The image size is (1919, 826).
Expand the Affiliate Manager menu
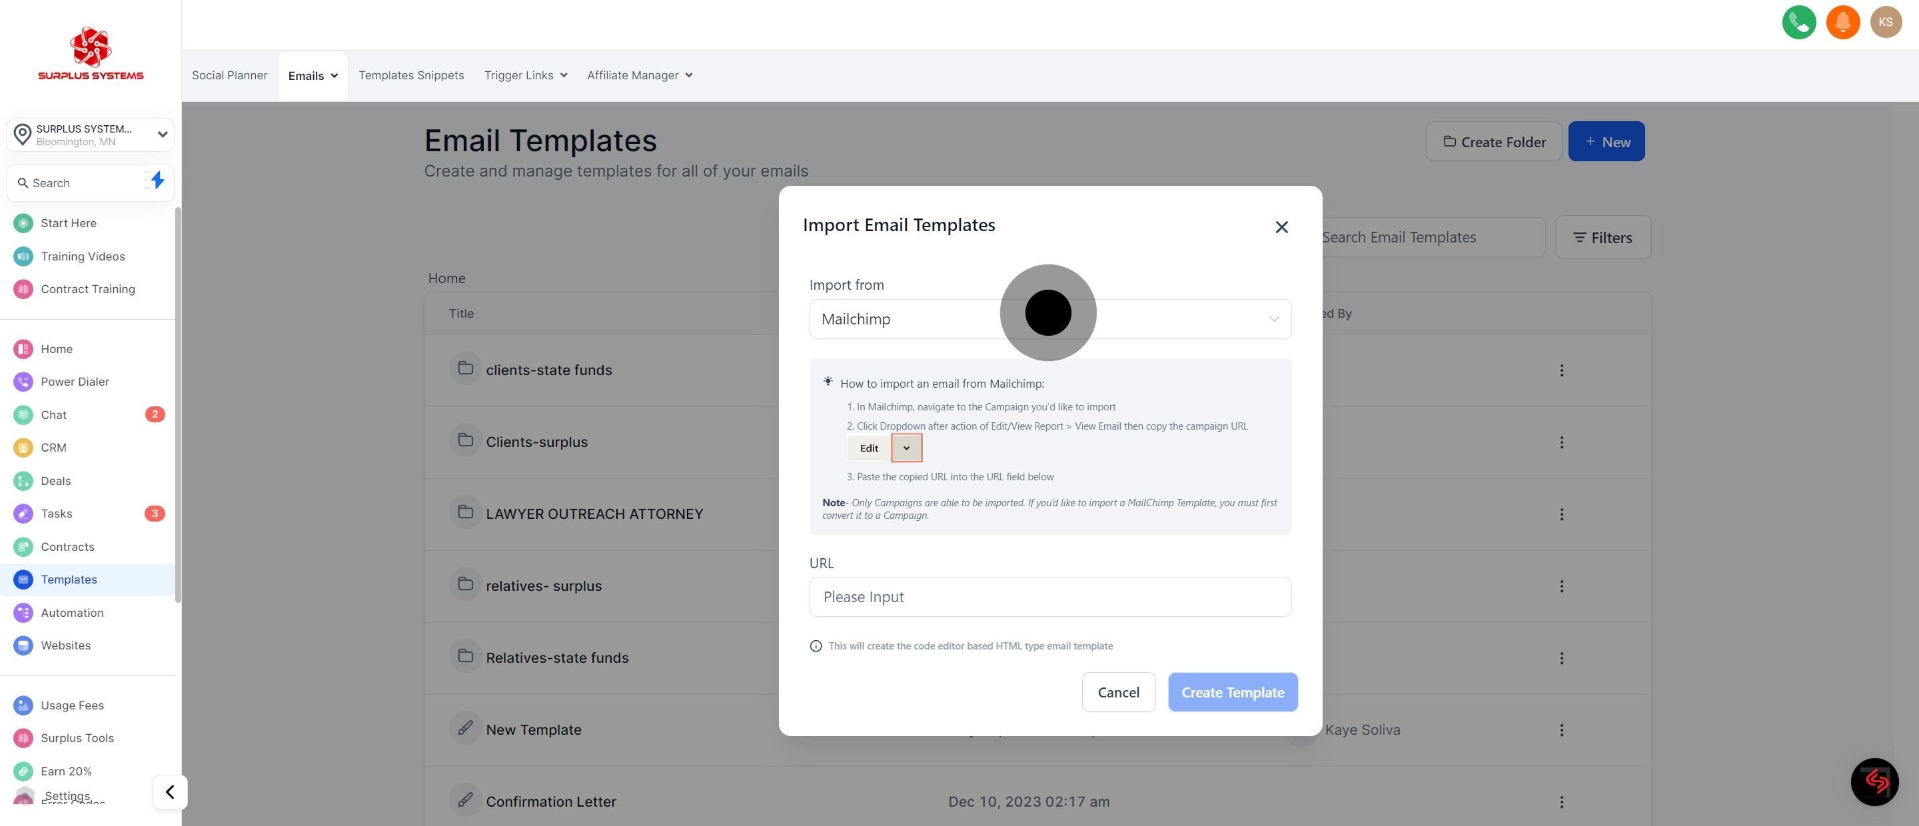tap(639, 75)
